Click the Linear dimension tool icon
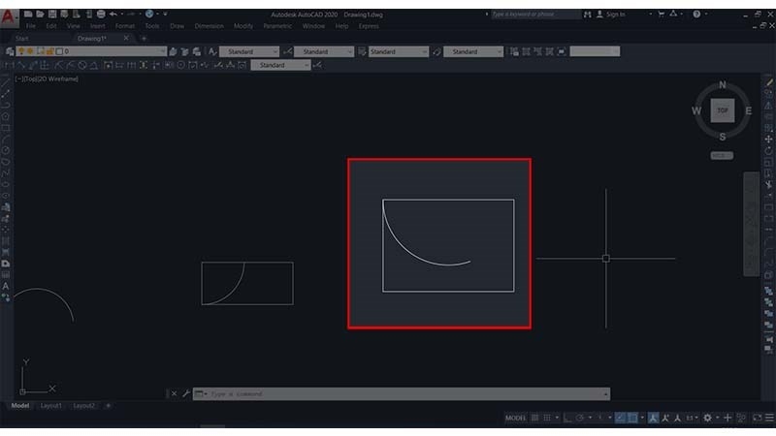This screenshot has height=436, width=776. (10, 65)
